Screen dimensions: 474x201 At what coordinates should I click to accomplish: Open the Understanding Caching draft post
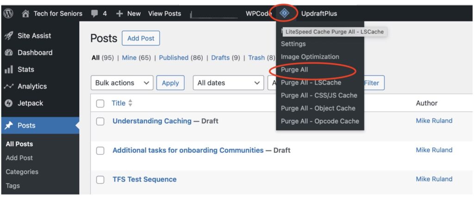pos(152,121)
